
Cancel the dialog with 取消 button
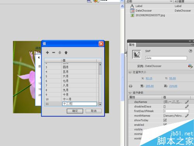94,111
